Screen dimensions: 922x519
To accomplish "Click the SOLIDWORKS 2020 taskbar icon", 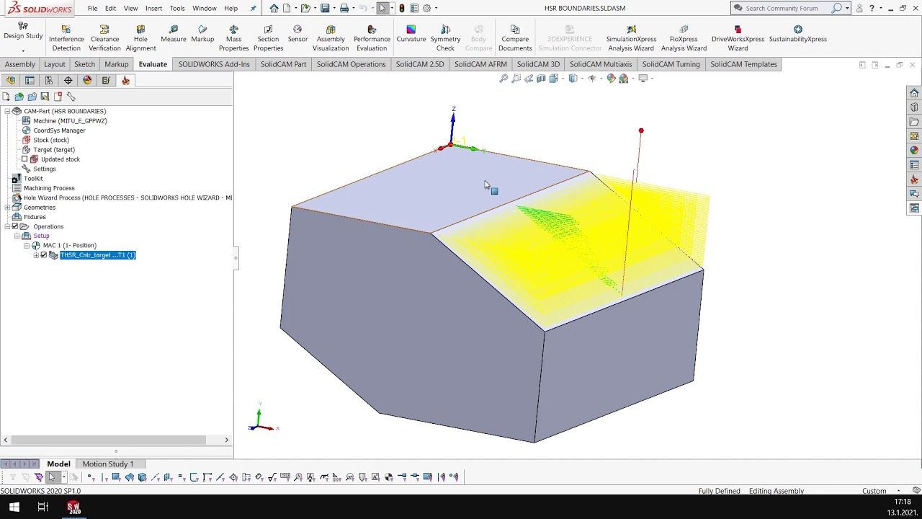I will click(73, 507).
